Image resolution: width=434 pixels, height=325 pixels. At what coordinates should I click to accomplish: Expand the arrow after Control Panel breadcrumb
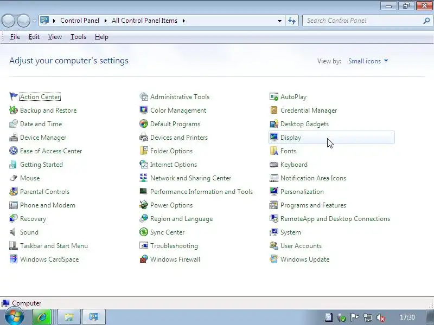(105, 21)
